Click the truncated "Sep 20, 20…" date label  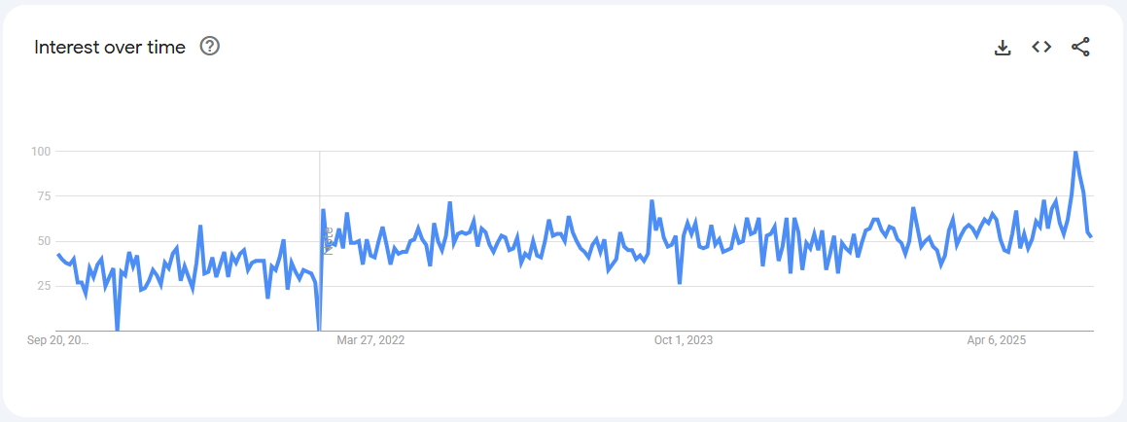[57, 340]
